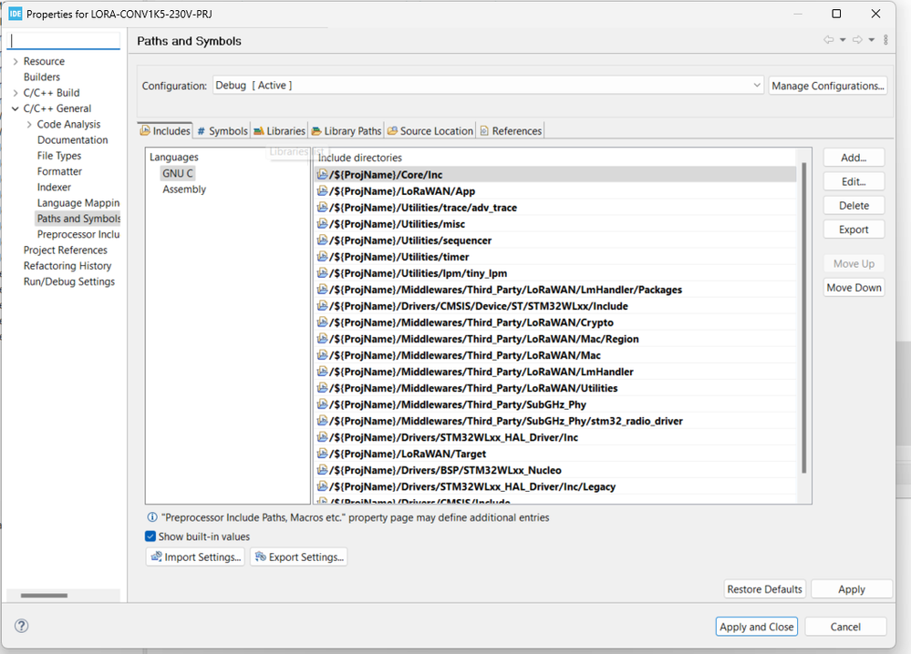Click the Add... button
The width and height of the screenshot is (911, 654).
[854, 158]
